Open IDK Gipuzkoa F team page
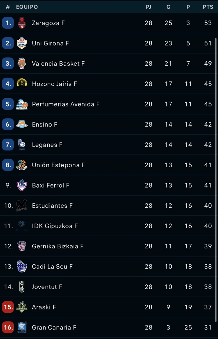This screenshot has height=339, width=218. [x=55, y=226]
